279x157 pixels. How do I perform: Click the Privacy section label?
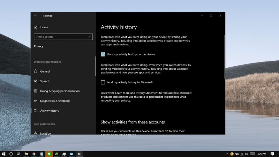[38, 46]
